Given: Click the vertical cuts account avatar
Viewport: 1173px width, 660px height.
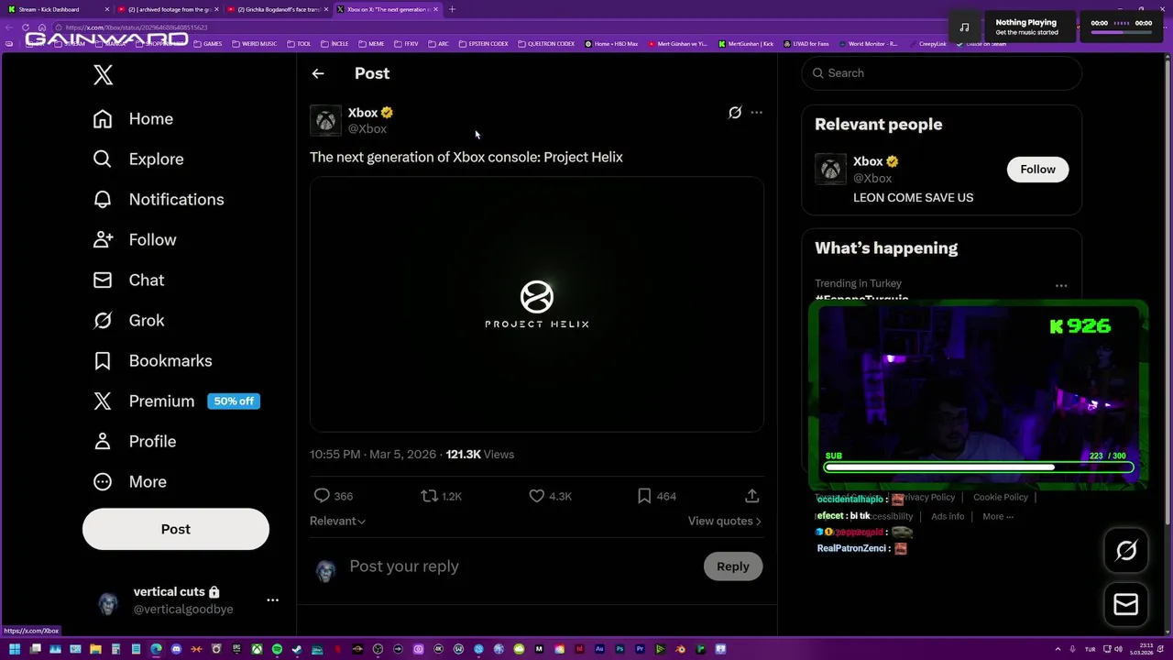Looking at the screenshot, I should coord(108,601).
